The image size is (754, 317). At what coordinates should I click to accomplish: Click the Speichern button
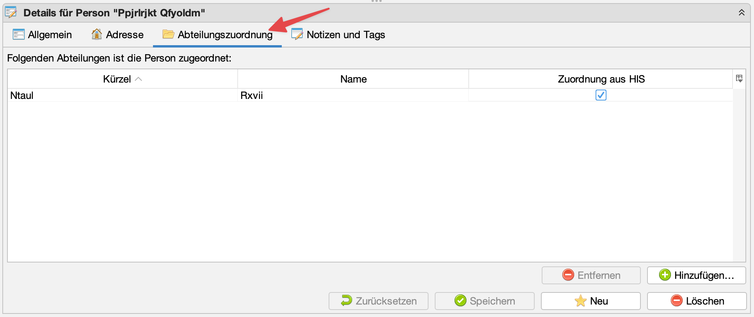pyautogui.click(x=484, y=301)
